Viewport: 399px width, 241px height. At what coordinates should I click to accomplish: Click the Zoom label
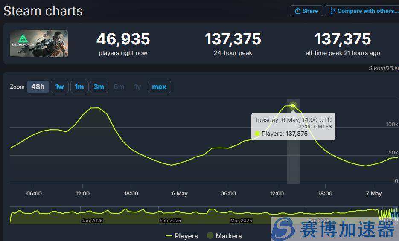[17, 87]
